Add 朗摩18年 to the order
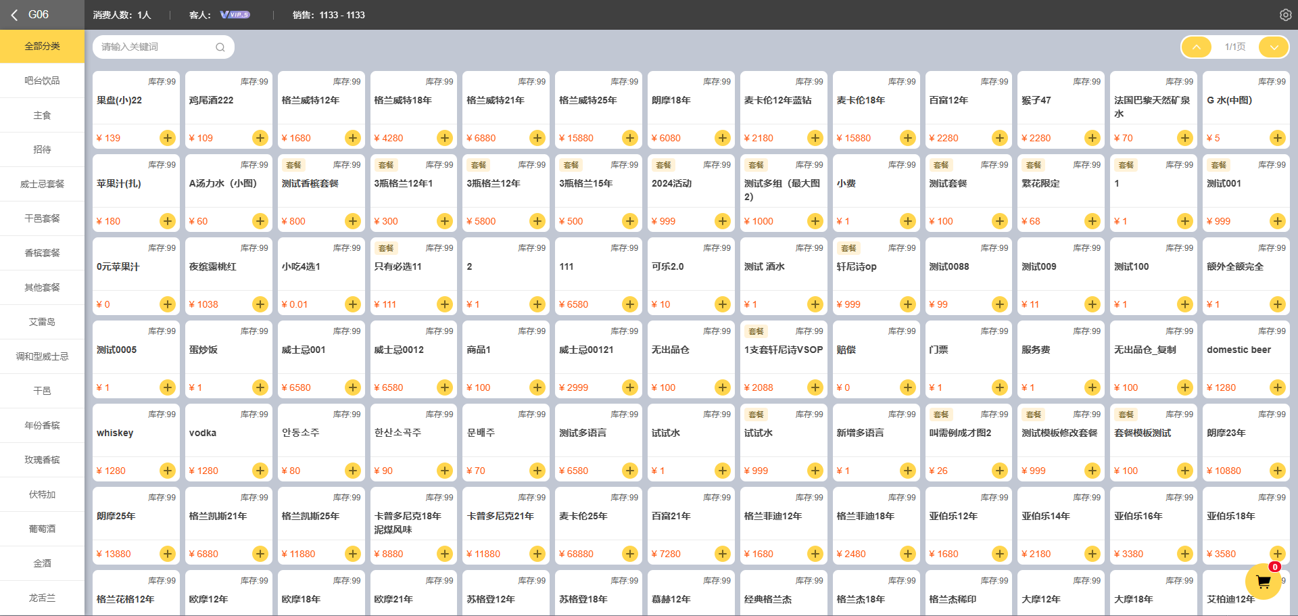The width and height of the screenshot is (1298, 616). tap(723, 138)
